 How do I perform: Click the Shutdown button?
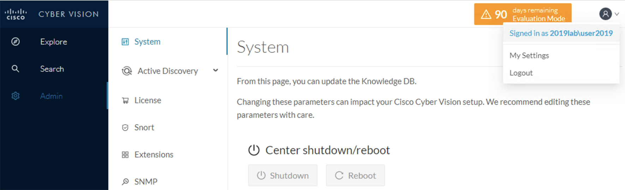click(283, 175)
